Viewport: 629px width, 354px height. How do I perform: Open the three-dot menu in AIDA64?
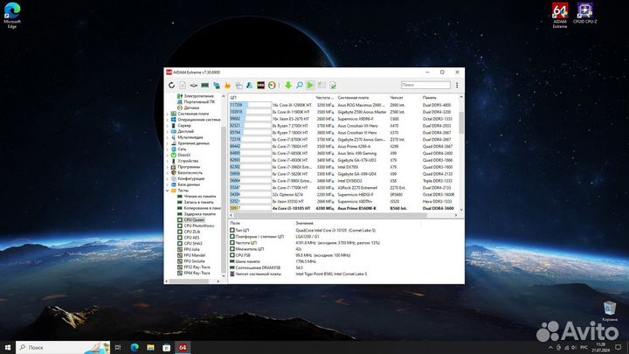[457, 85]
